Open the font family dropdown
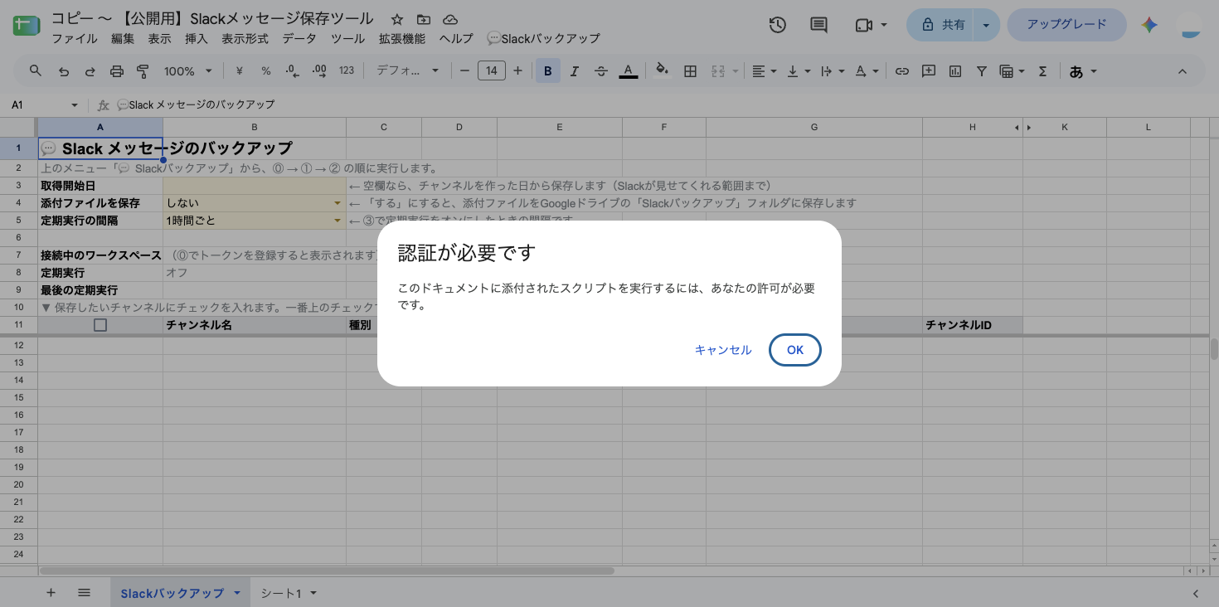1219x607 pixels. click(408, 71)
